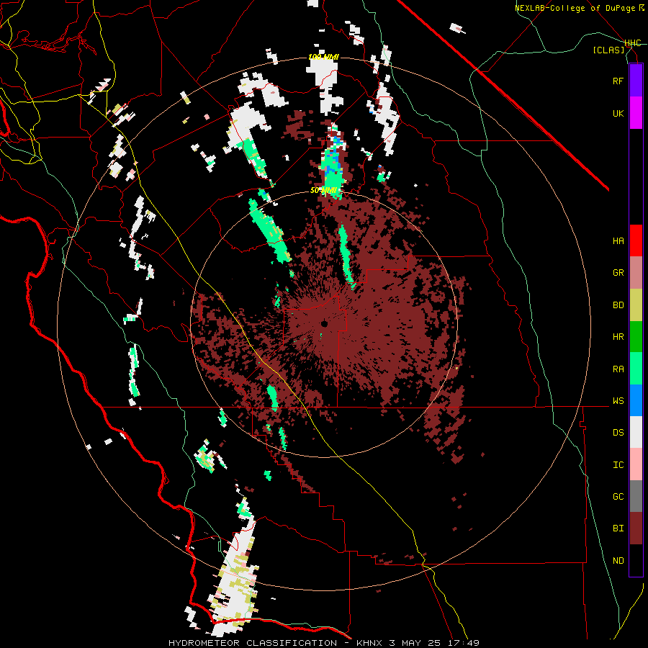The height and width of the screenshot is (648, 648).
Task: Click the 50 NMI range ring label
Action: click(x=323, y=190)
